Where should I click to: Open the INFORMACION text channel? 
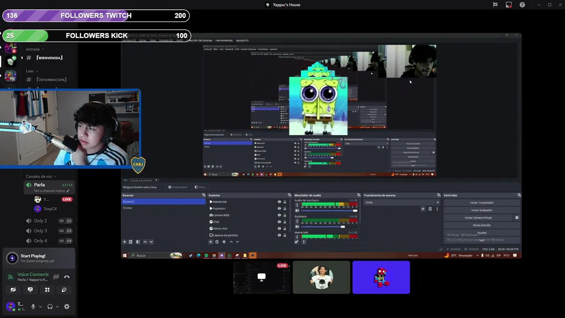51,79
